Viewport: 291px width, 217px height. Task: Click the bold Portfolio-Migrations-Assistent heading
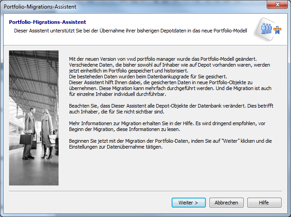coord(48,22)
